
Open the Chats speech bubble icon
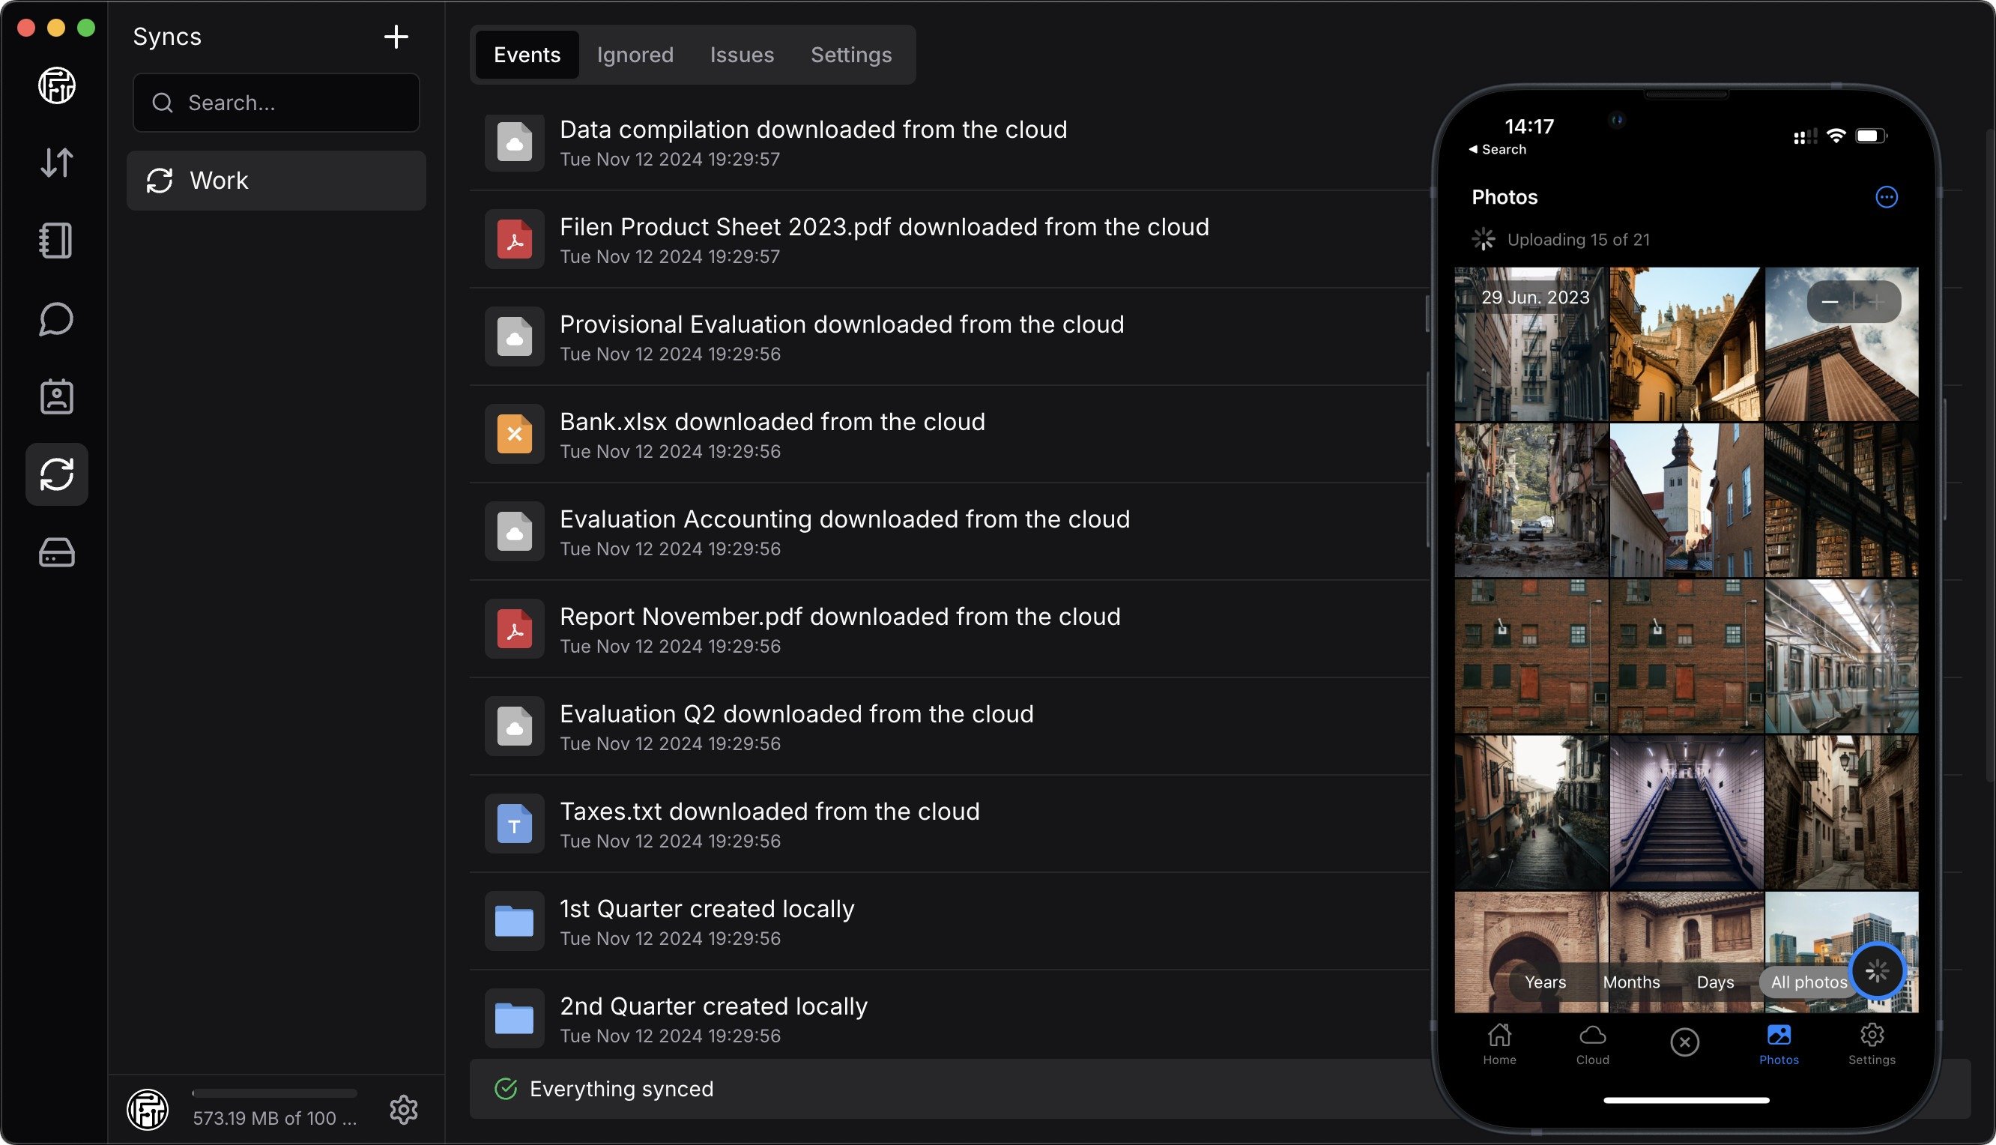pos(57,318)
